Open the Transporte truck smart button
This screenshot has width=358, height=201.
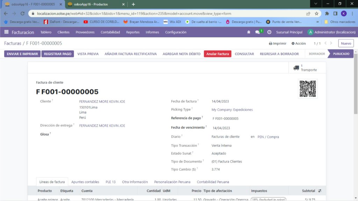306,68
